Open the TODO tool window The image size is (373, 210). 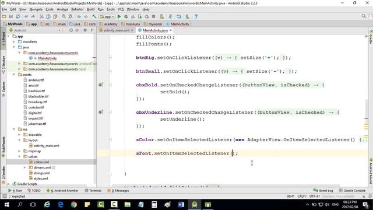(34, 191)
